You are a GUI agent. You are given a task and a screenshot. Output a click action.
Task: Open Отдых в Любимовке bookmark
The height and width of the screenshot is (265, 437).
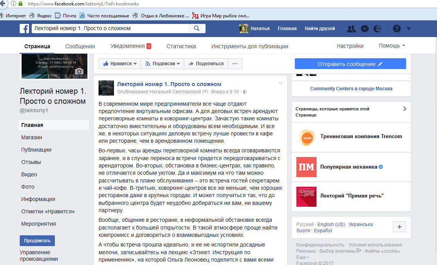(161, 15)
